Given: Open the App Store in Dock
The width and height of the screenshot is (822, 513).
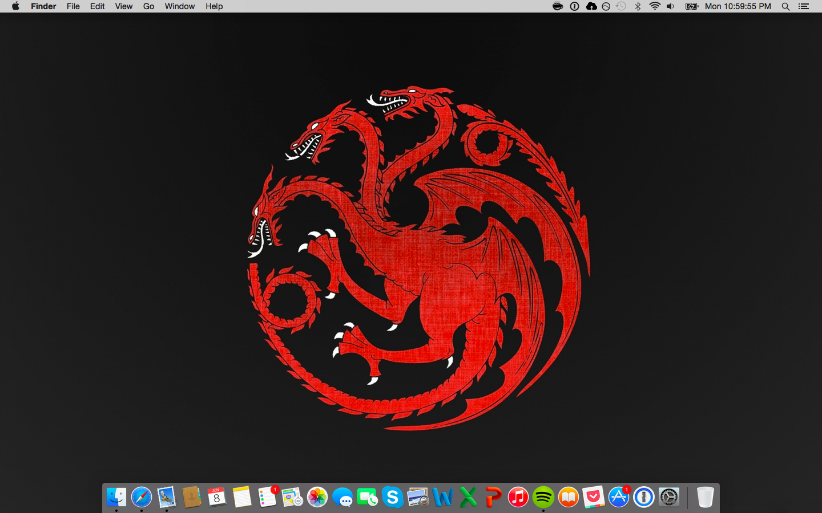Looking at the screenshot, I should (x=619, y=497).
